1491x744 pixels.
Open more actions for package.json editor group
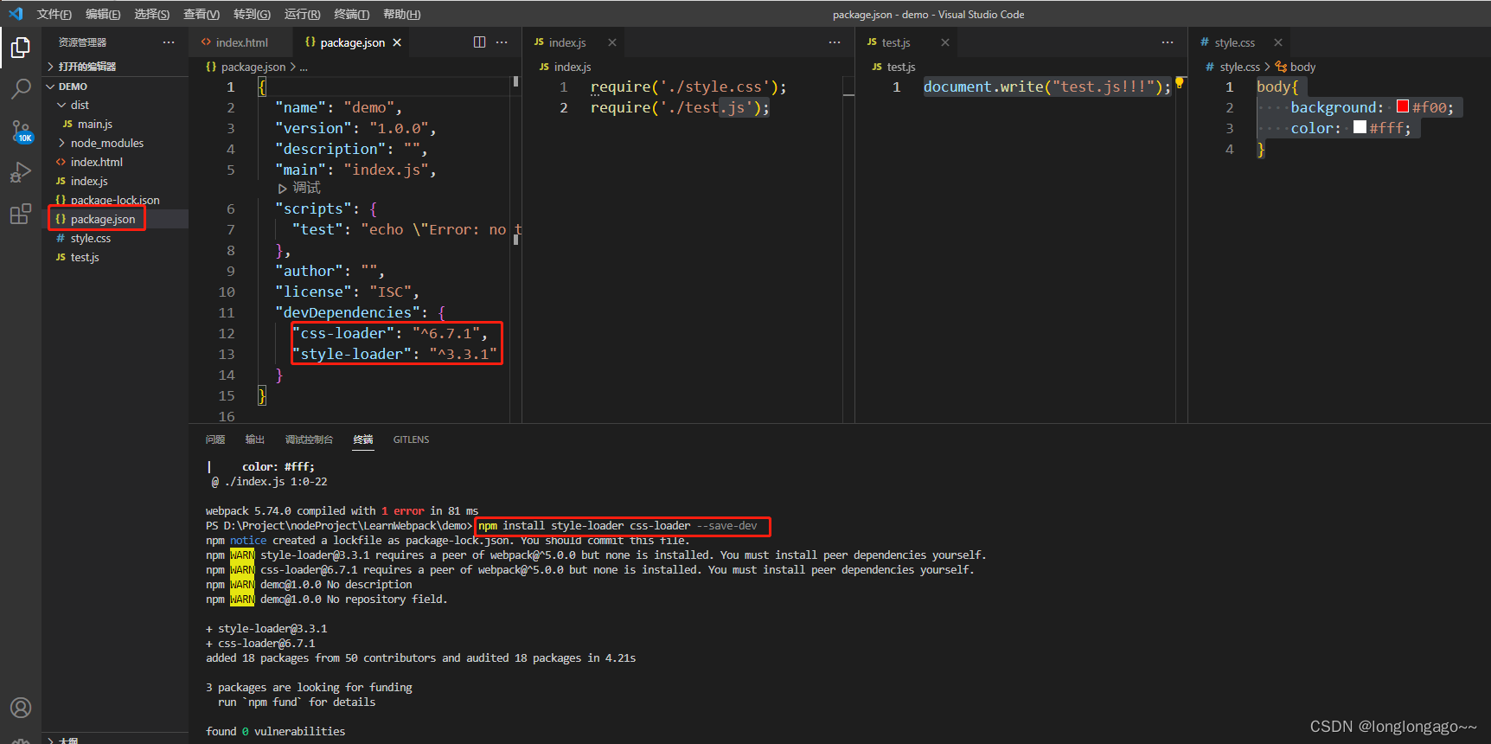pos(502,42)
